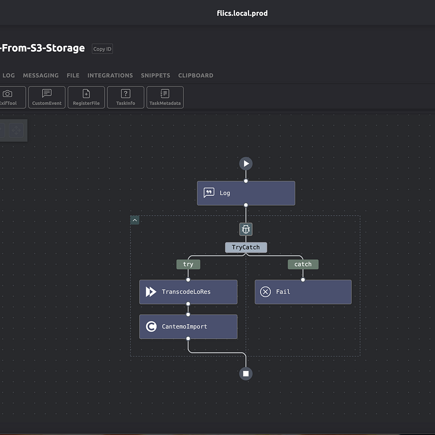This screenshot has height=435, width=435.
Task: Click the end stop node
Action: (x=246, y=374)
